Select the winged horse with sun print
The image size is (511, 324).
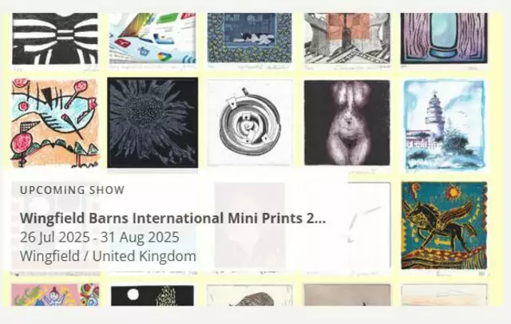tap(444, 225)
